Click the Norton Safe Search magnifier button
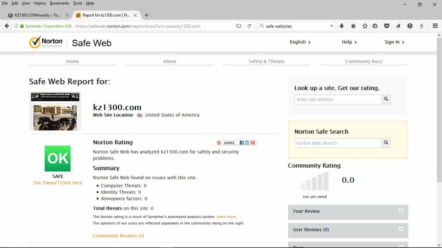Image resolution: width=442 pixels, height=248 pixels. coord(386,143)
